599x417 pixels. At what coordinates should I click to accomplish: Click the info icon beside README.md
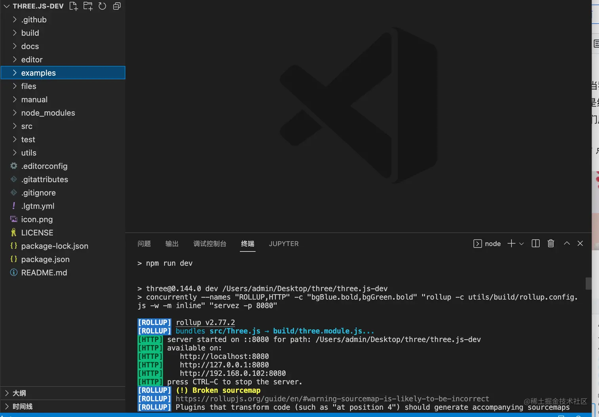[14, 272]
